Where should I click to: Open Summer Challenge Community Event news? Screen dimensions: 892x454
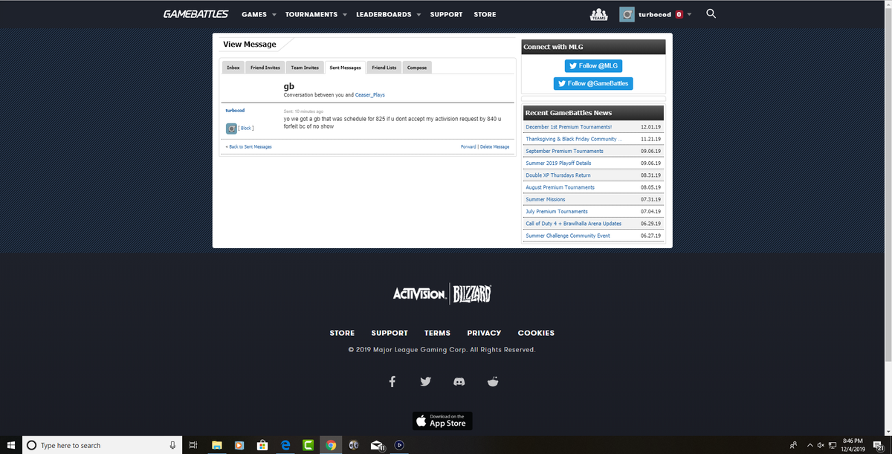click(568, 236)
